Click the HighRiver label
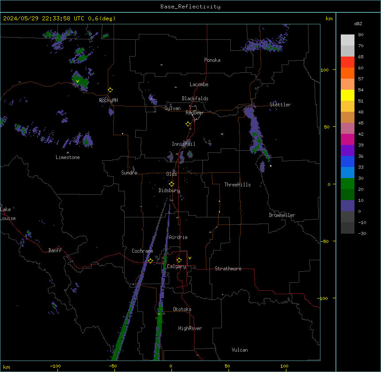Viewport: 381px width, 372px height. click(x=190, y=328)
